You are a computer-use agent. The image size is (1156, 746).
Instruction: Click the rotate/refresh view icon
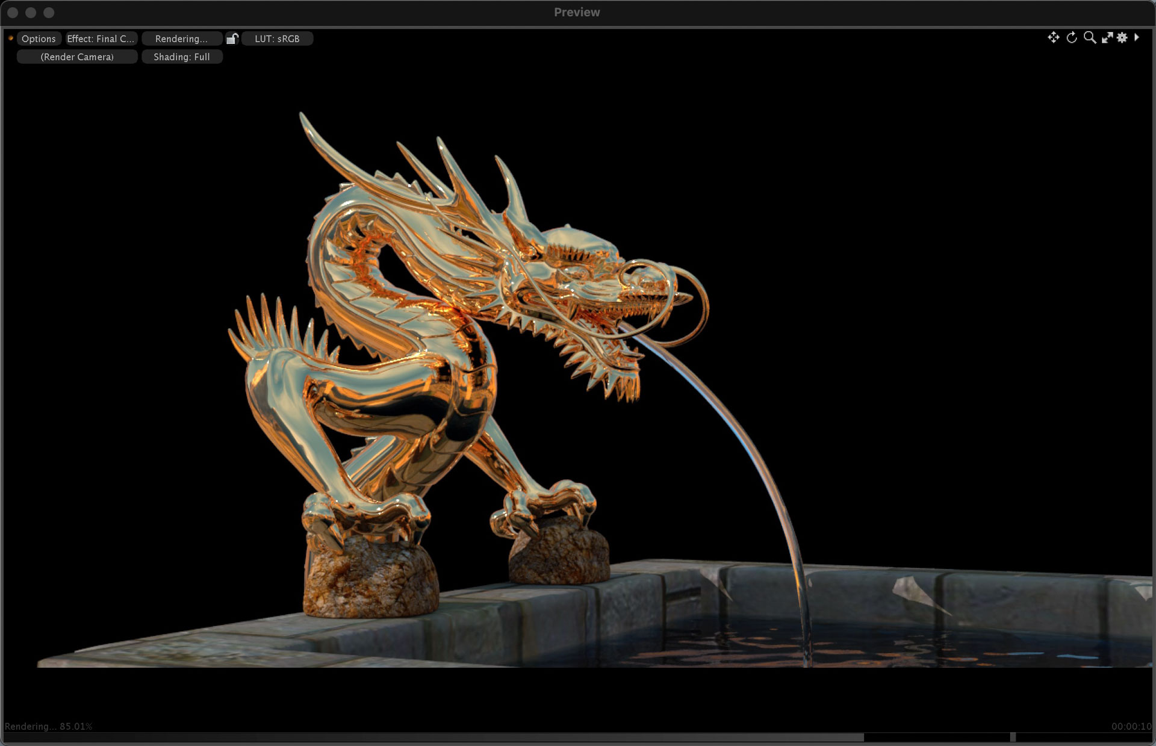point(1072,37)
